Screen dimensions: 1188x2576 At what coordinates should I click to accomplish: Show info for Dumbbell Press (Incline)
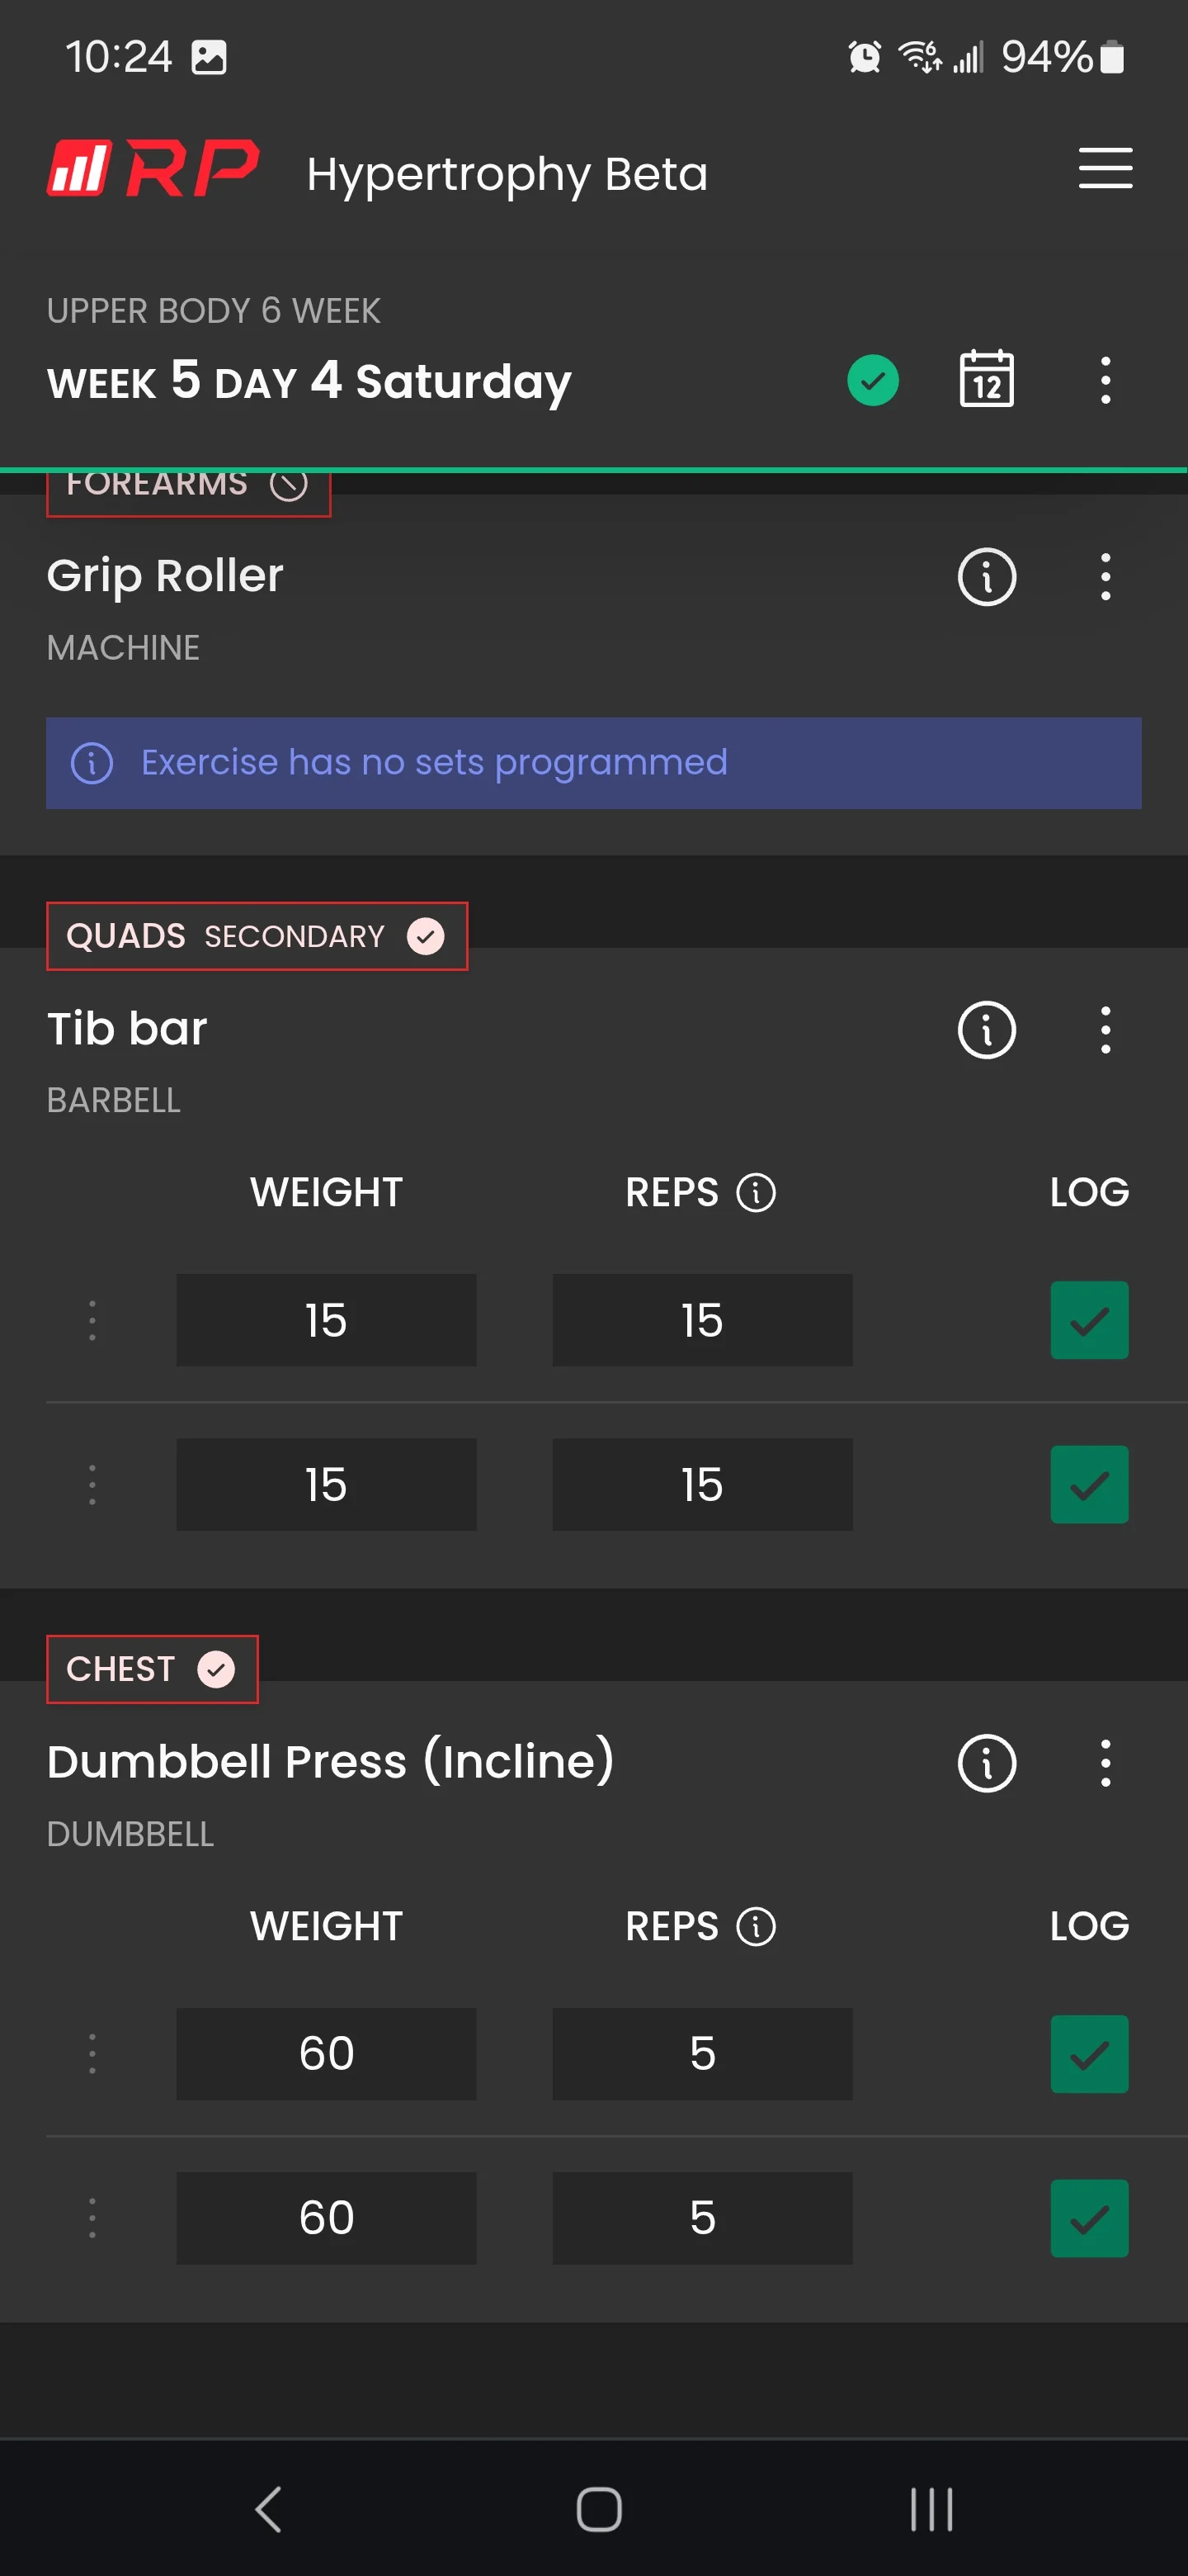(x=986, y=1763)
